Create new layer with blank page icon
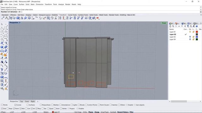 [170, 26]
